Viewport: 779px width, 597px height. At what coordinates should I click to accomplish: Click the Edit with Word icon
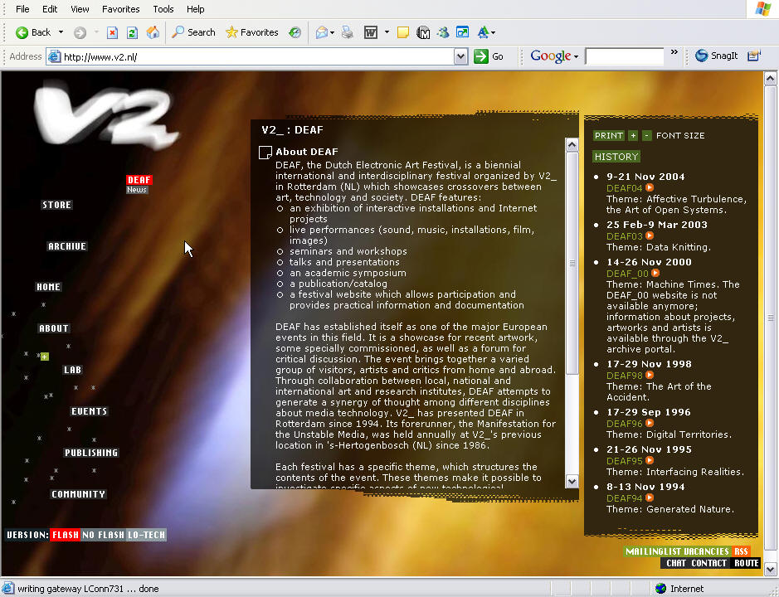click(371, 33)
